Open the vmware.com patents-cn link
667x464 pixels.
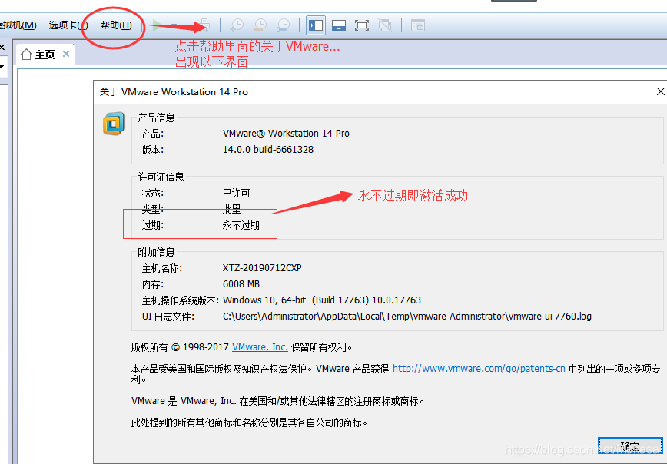point(479,368)
